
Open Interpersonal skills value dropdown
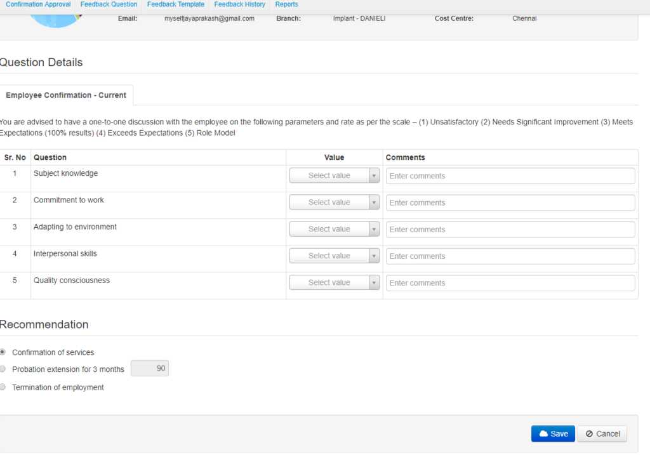334,256
